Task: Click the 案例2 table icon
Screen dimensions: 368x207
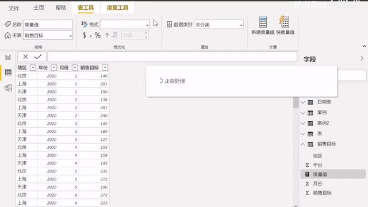Action: [310, 124]
